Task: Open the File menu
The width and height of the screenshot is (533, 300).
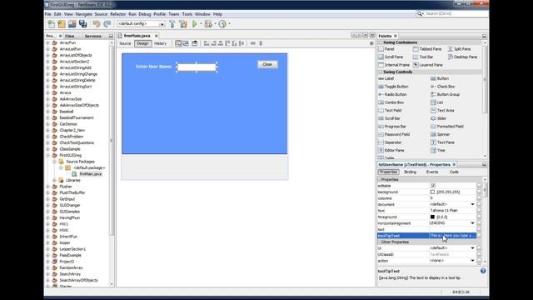Action: point(48,14)
